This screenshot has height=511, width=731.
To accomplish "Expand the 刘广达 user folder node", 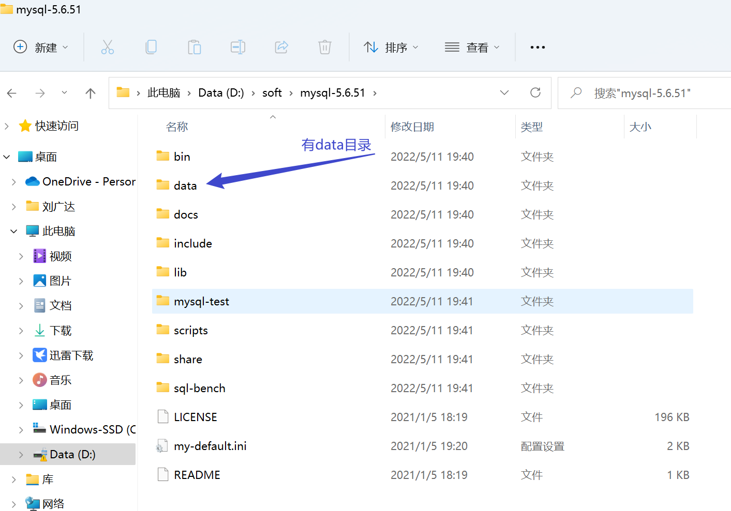I will pyautogui.click(x=14, y=207).
